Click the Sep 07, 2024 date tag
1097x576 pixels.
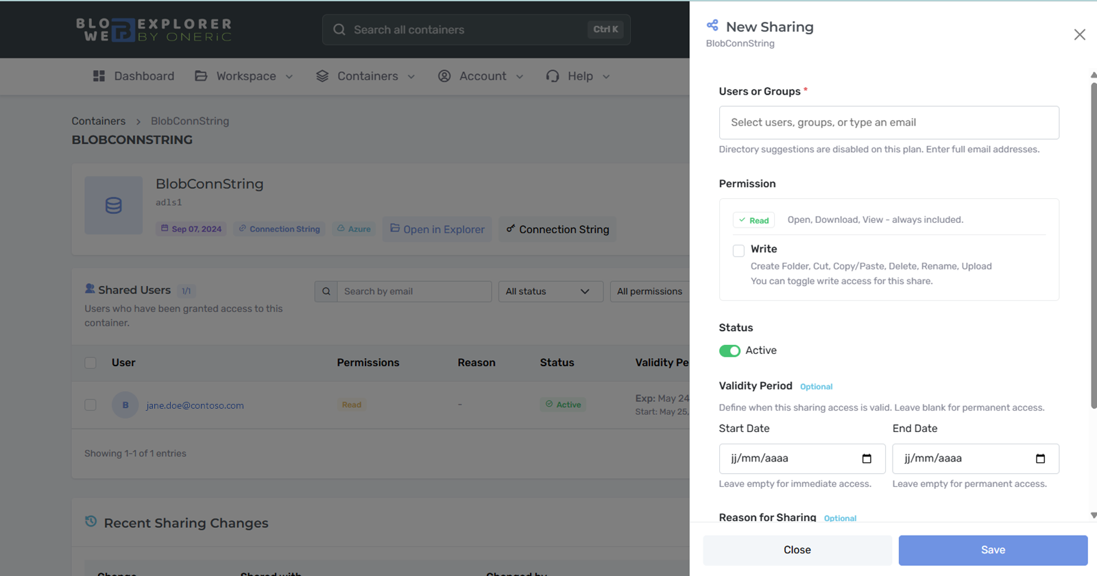[x=191, y=229]
